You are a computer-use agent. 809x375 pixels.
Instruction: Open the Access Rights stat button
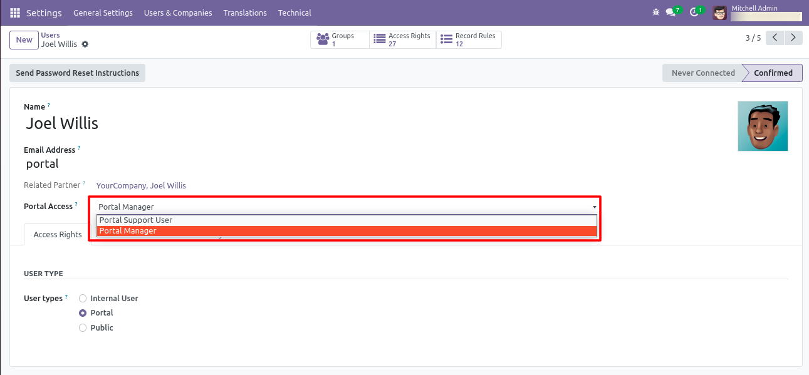pyautogui.click(x=402, y=40)
